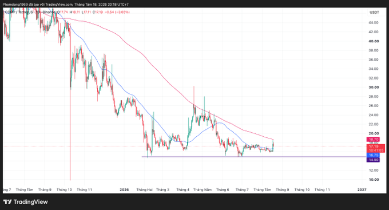This screenshot has width=389, height=210.
Task: Click the Tháng 4 label on time axis
Action: point(183,189)
